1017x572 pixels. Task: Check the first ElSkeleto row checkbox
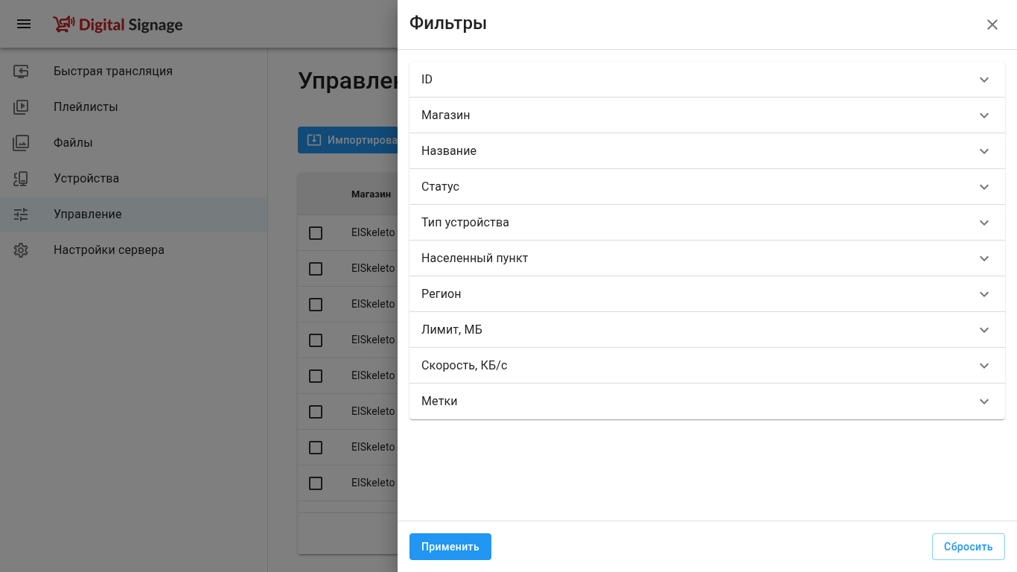tap(316, 233)
